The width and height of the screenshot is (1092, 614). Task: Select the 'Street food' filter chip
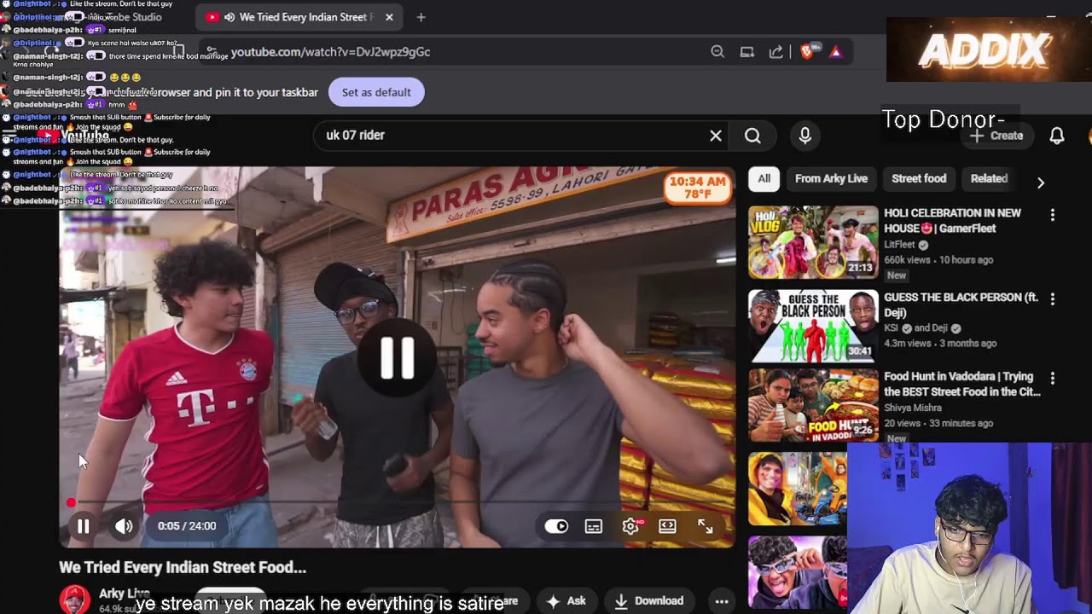click(x=919, y=178)
